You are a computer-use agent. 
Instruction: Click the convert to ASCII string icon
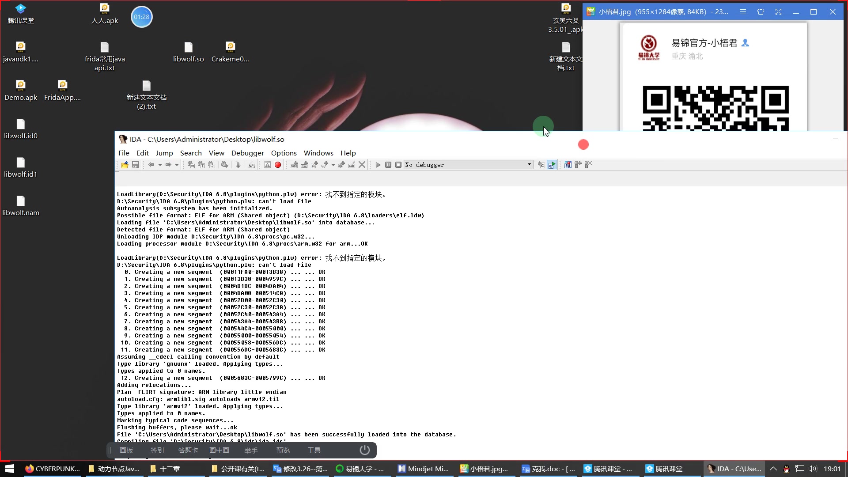point(314,165)
